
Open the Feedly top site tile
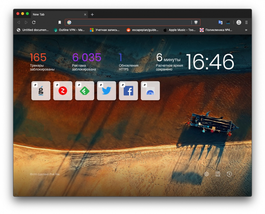tap(85, 91)
